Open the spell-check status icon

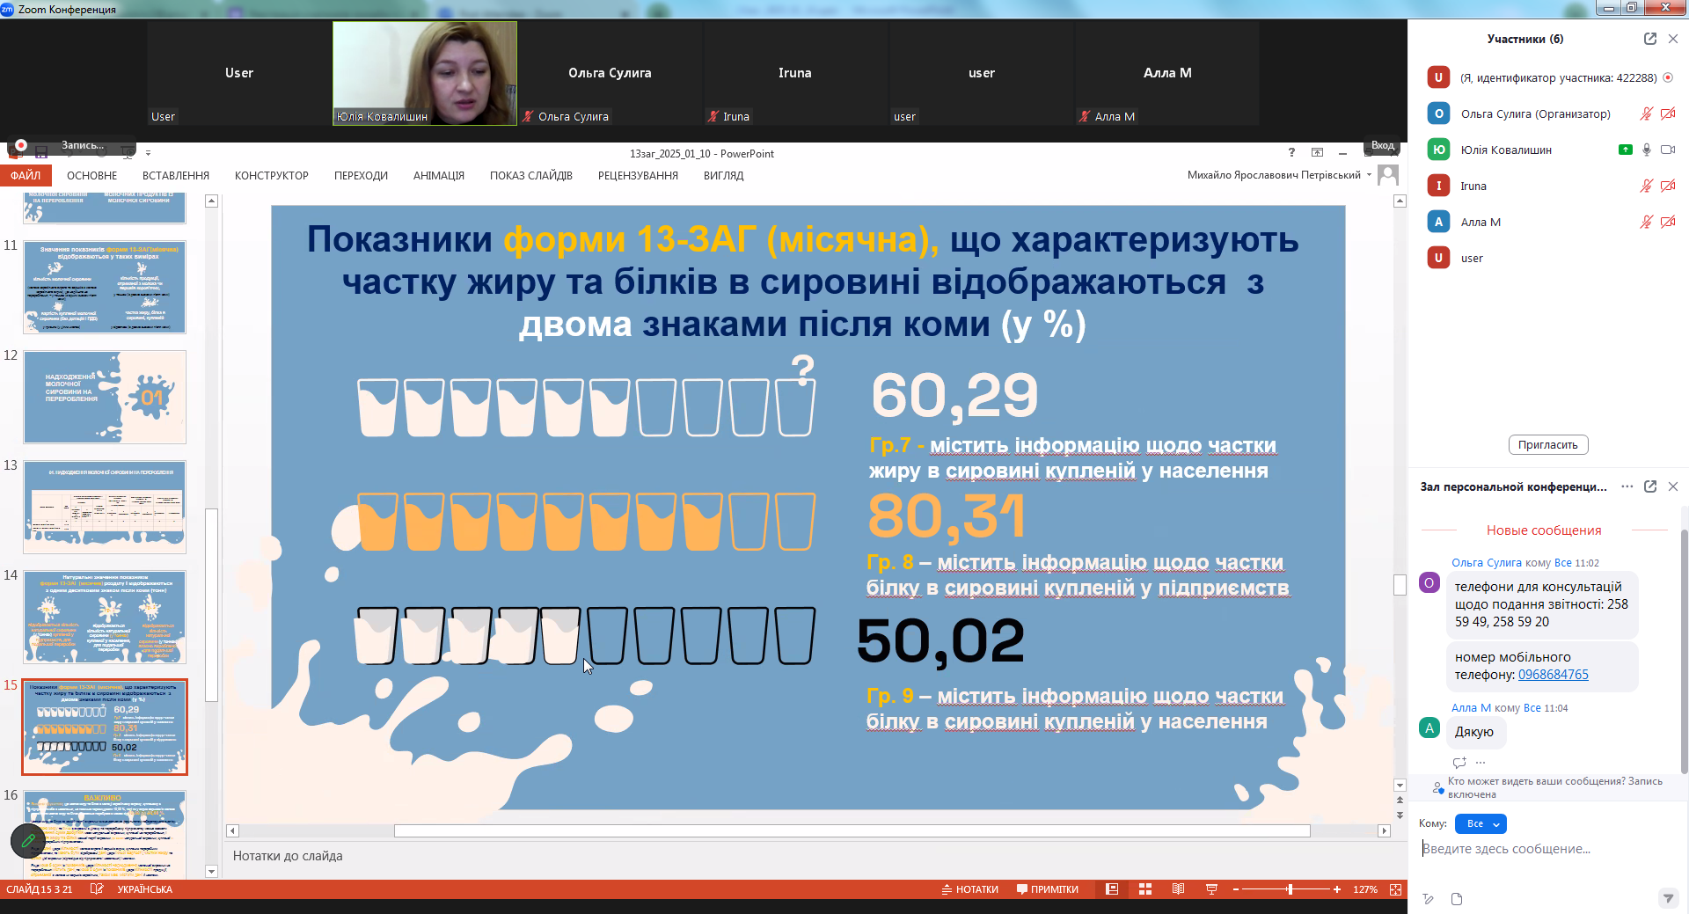pyautogui.click(x=97, y=889)
